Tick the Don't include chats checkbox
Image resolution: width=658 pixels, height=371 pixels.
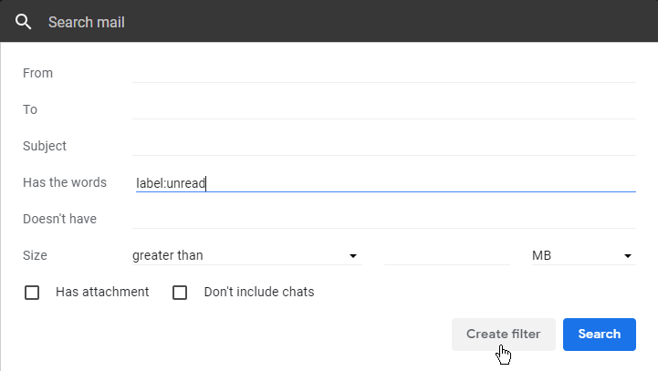click(x=180, y=293)
